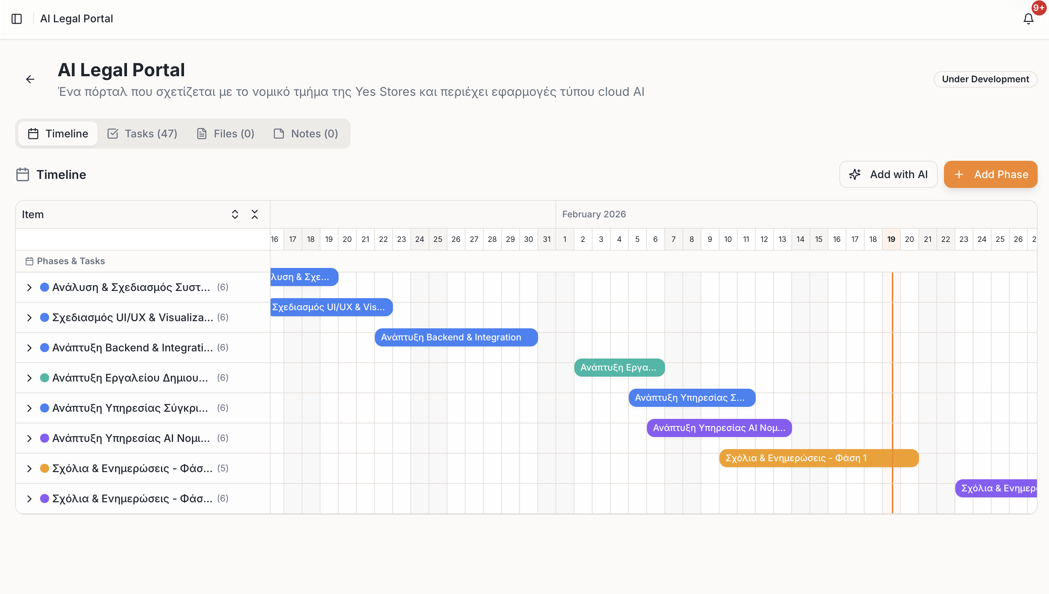The height and width of the screenshot is (594, 1049).
Task: Toggle the orange dot on Σχόλια & Ενημερώσεις - Φάση 1
Action: click(x=45, y=468)
